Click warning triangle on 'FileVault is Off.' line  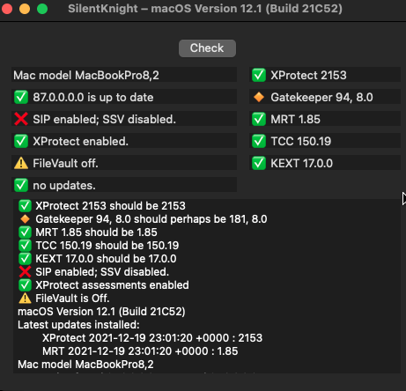tap(25, 299)
